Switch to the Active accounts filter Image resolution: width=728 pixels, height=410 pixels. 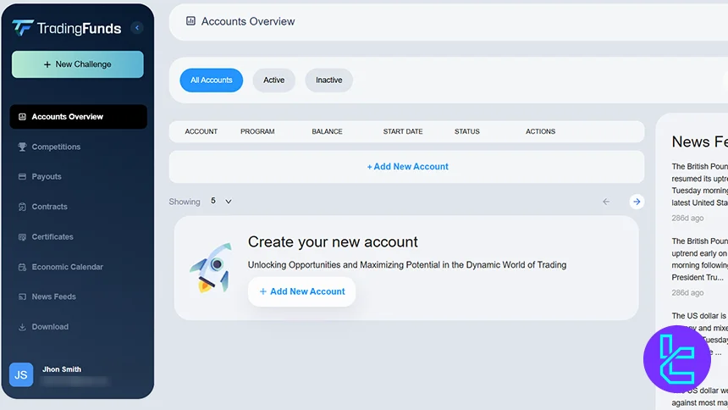[x=273, y=80]
